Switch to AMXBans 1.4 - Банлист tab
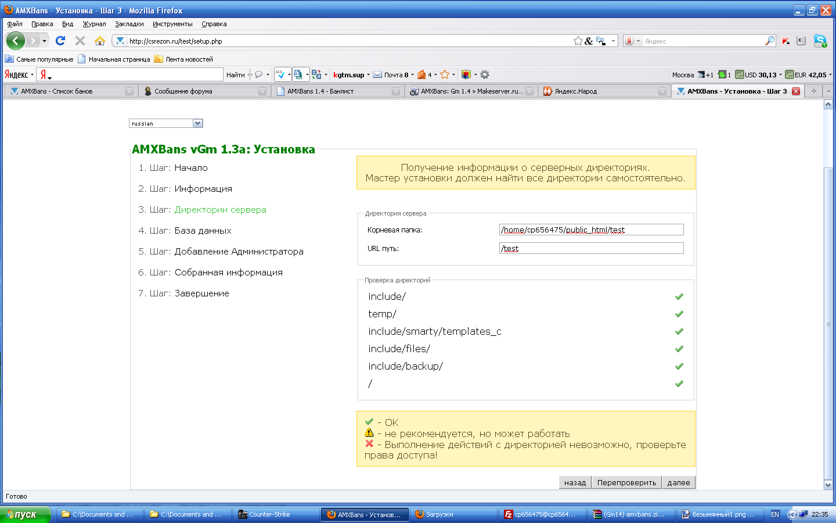The height and width of the screenshot is (523, 836). pos(338,91)
